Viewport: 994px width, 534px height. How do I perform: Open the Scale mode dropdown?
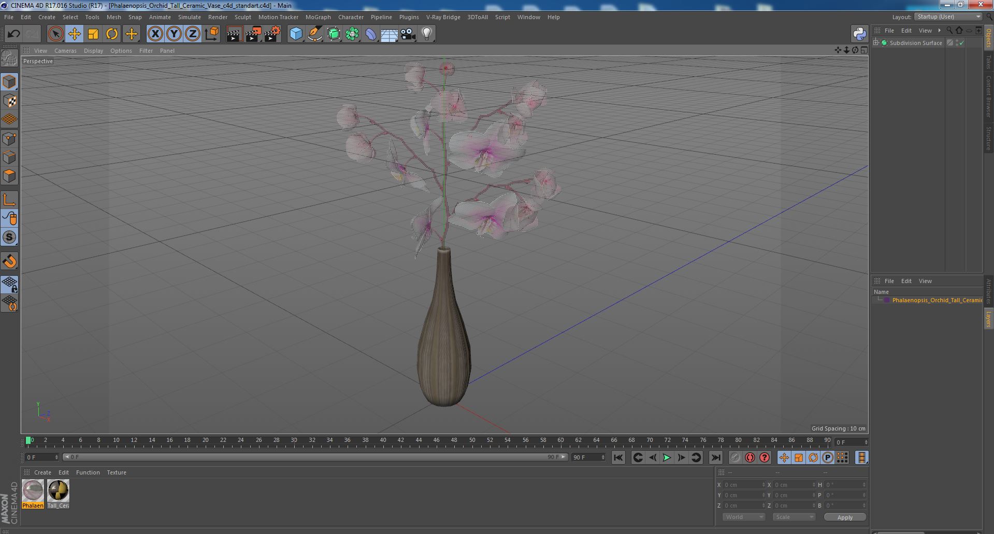click(794, 517)
